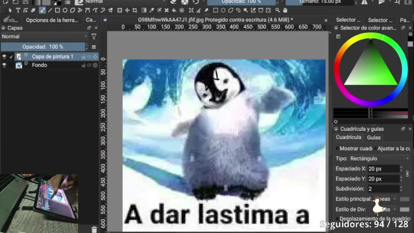Select the Line tool
This screenshot has height=233, width=414.
[x=50, y=10]
